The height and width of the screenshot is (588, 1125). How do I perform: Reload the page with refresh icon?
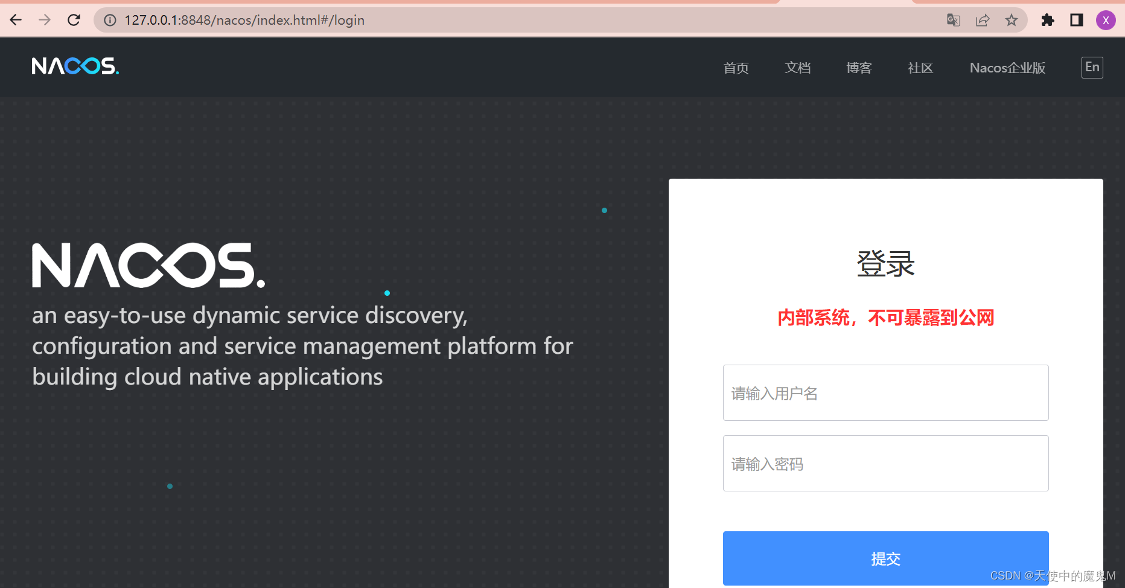(74, 20)
